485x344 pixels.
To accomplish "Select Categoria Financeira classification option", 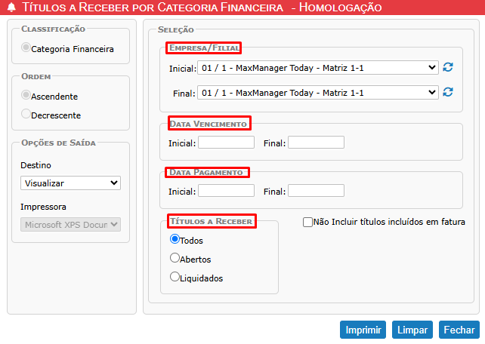I will click(x=26, y=48).
